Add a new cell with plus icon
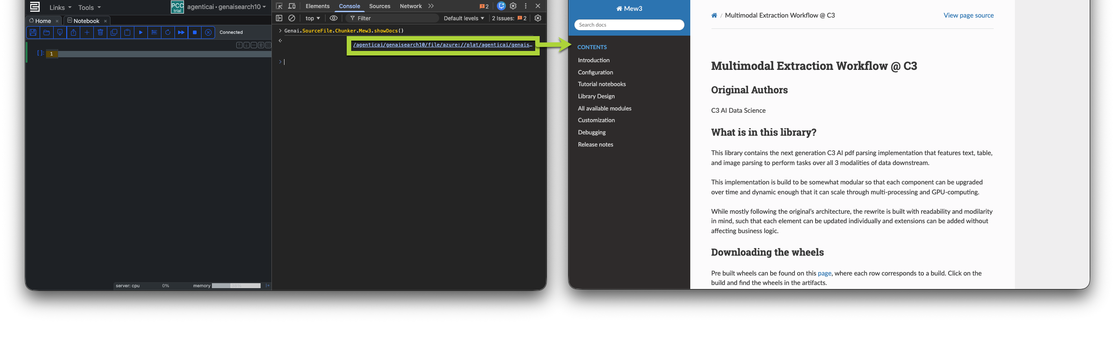1115x340 pixels. click(87, 32)
